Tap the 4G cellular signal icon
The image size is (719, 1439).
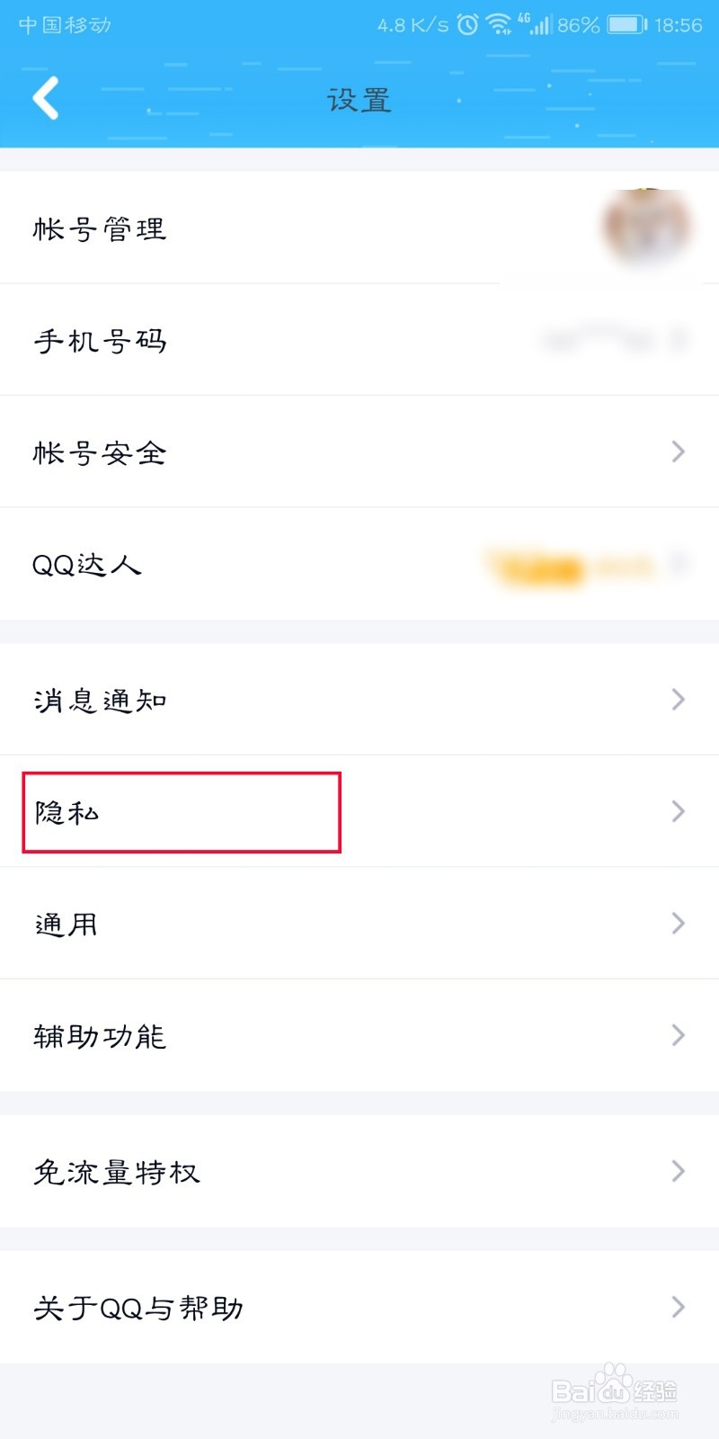click(537, 24)
